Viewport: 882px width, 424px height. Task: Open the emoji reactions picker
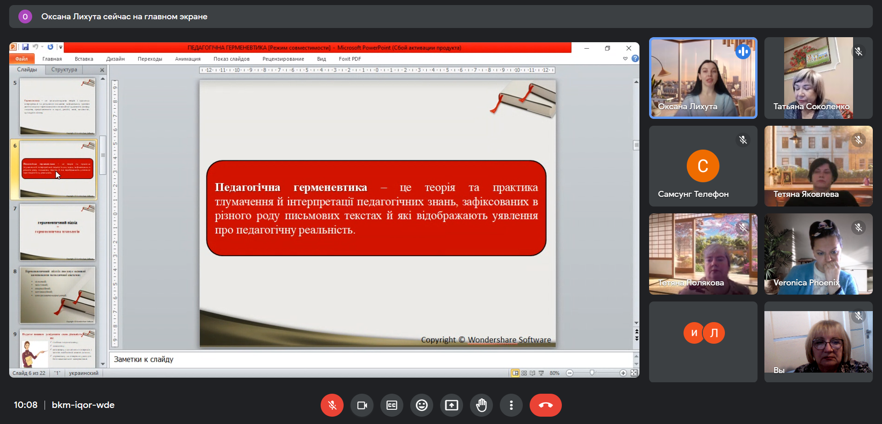[421, 405]
